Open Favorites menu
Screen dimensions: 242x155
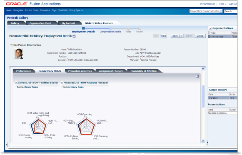pyautogui.click(x=45, y=10)
